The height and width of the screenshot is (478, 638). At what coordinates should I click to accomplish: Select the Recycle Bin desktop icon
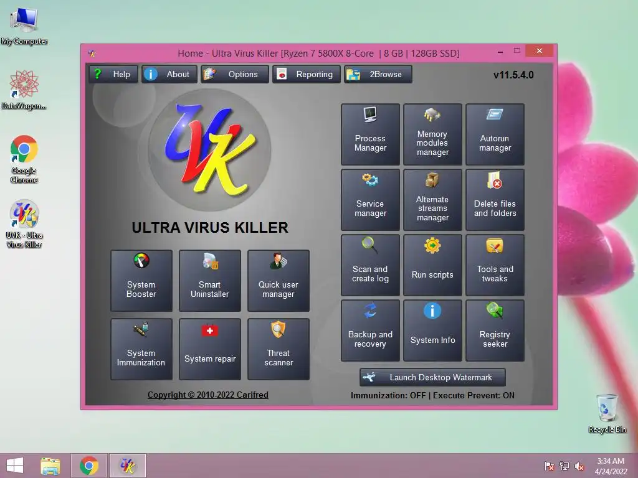(x=607, y=413)
